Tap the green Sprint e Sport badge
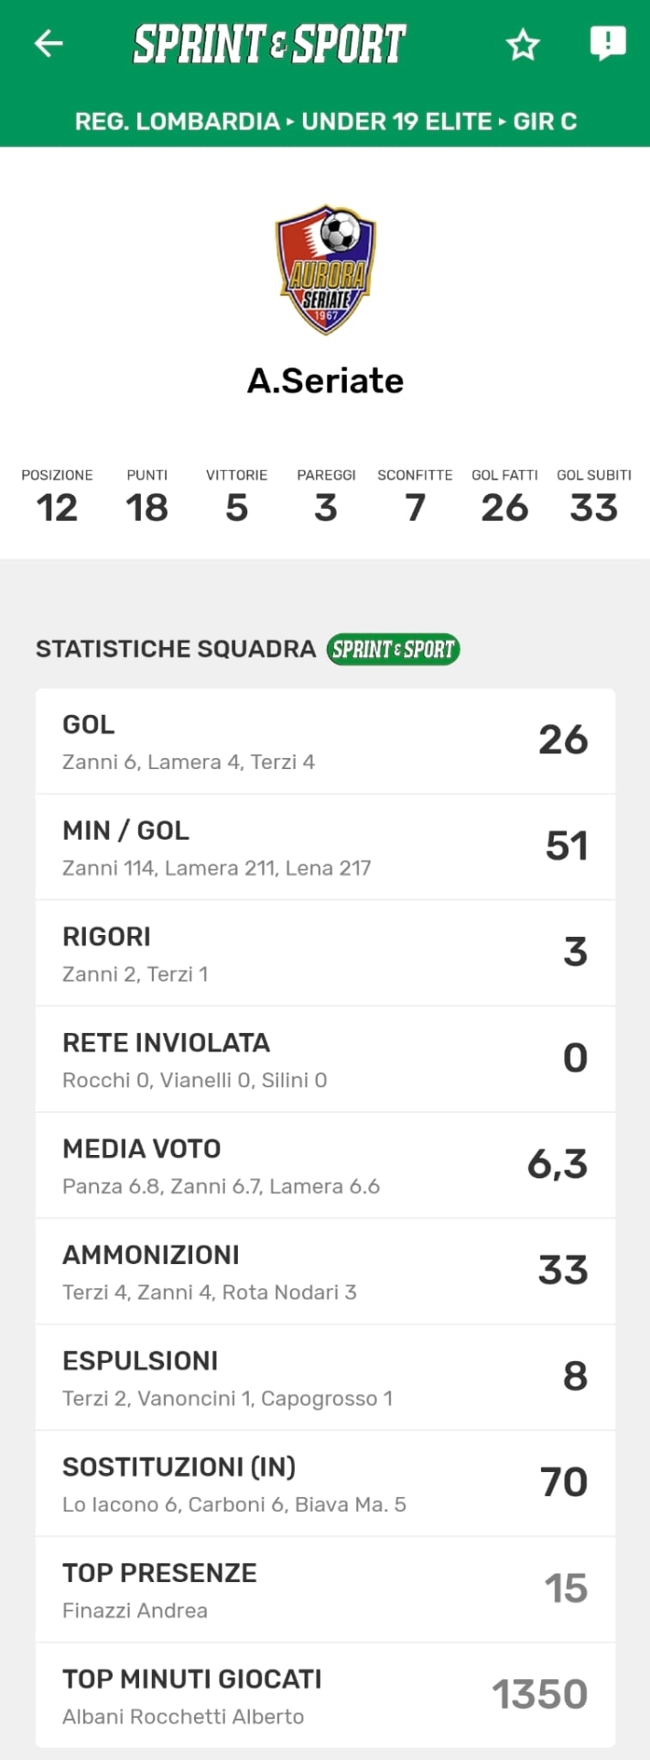 (x=393, y=649)
